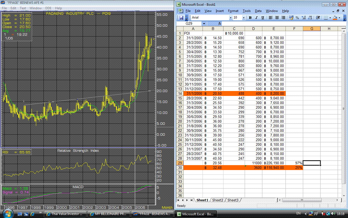Open DDE menu in BISNEWS window
The width and height of the screenshot is (348, 218).
tap(48, 8)
